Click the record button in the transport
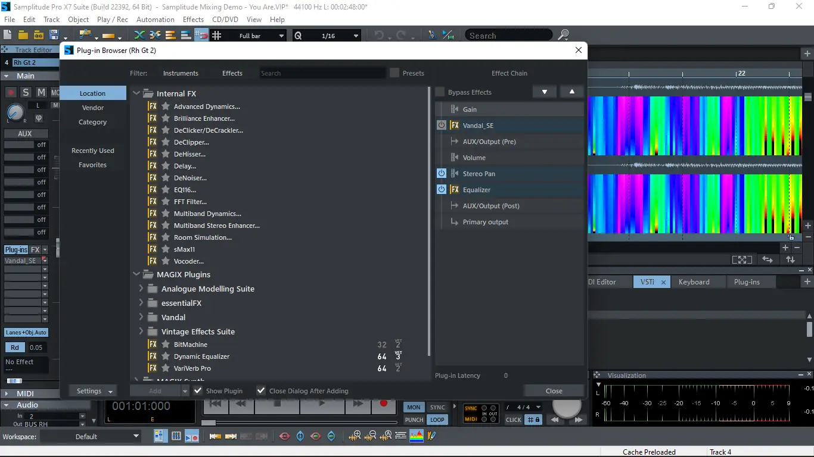This screenshot has width=814, height=457. pyautogui.click(x=383, y=403)
